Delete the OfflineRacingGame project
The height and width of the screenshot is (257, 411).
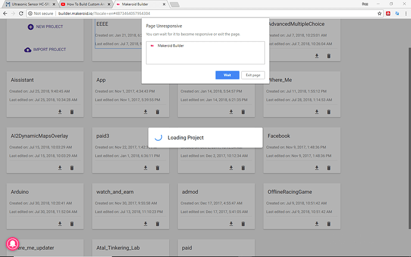329,224
